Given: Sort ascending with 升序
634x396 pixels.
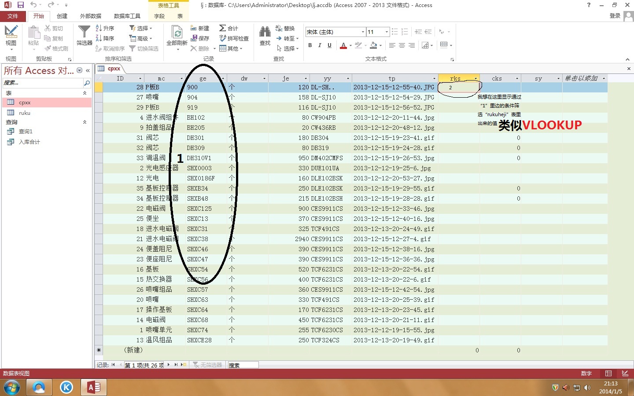Looking at the screenshot, I should pyautogui.click(x=105, y=28).
